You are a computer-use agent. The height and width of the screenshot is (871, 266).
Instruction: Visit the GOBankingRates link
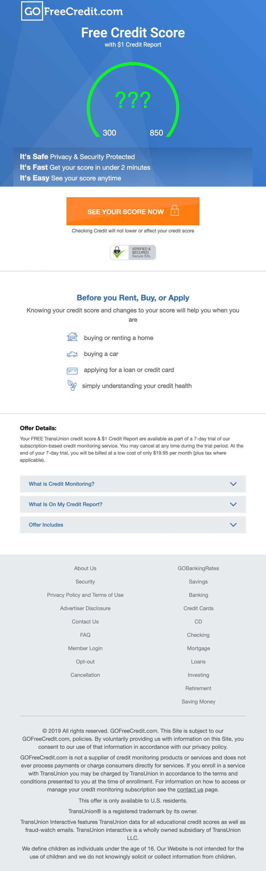[198, 568]
